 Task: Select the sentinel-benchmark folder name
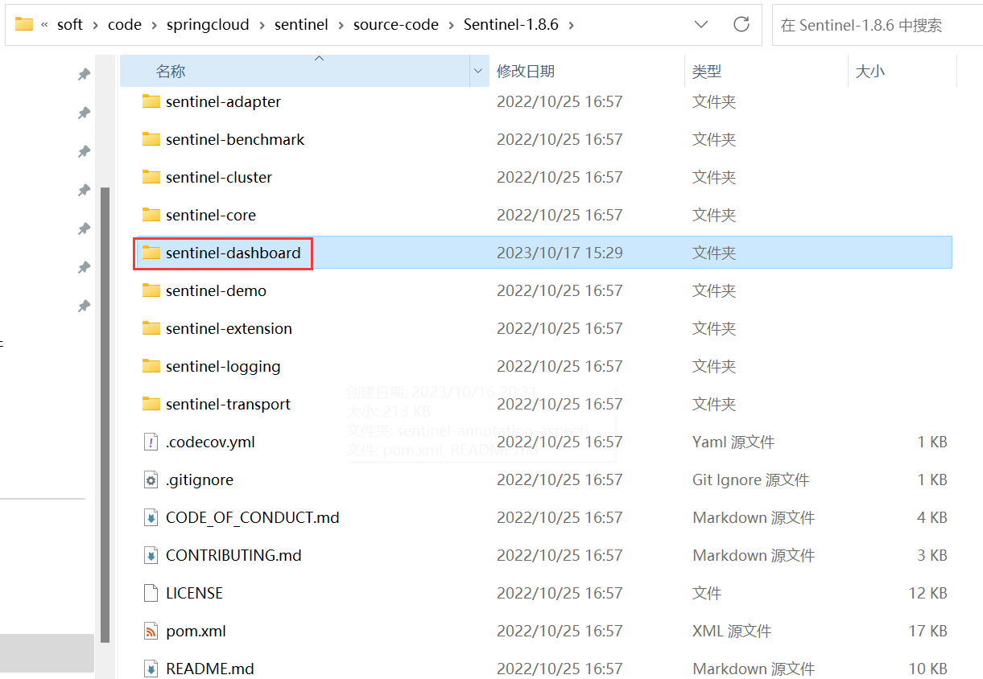[235, 139]
